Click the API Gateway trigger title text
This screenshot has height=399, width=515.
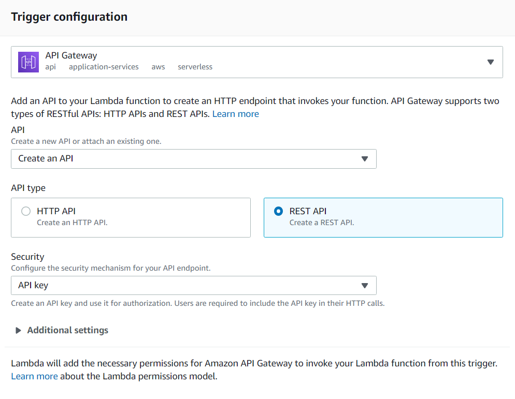(71, 55)
